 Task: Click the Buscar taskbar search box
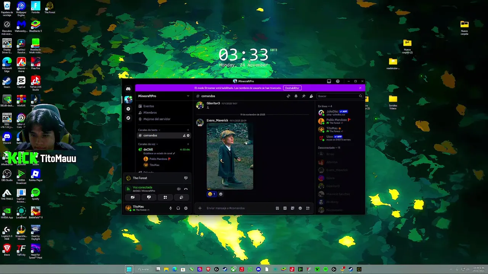(144, 269)
